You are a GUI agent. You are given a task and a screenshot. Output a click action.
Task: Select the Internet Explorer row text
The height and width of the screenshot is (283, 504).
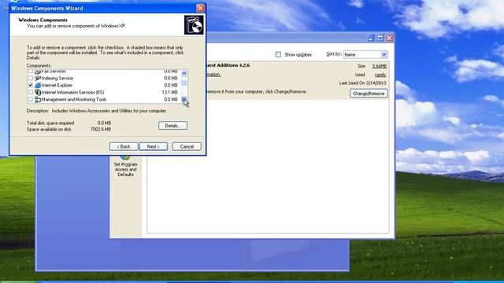pyautogui.click(x=57, y=86)
